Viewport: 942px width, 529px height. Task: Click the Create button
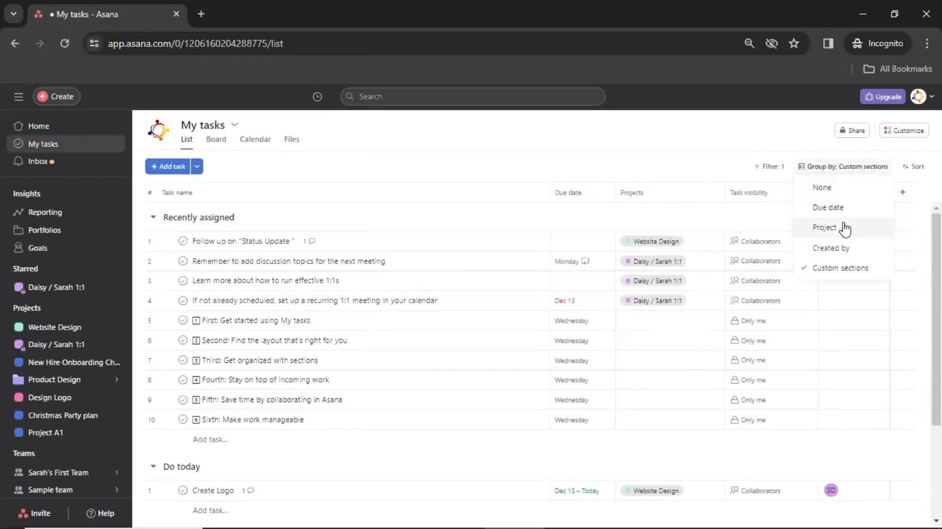pyautogui.click(x=56, y=96)
